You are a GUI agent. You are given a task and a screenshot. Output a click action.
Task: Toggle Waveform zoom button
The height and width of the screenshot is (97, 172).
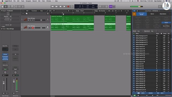tap(109, 11)
